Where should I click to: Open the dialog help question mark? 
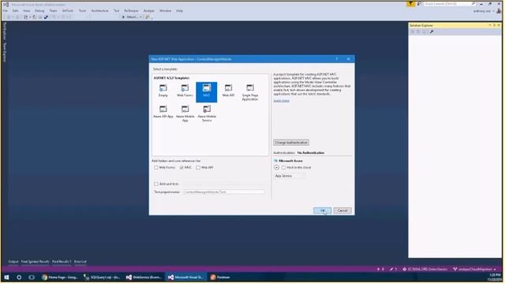click(337, 59)
